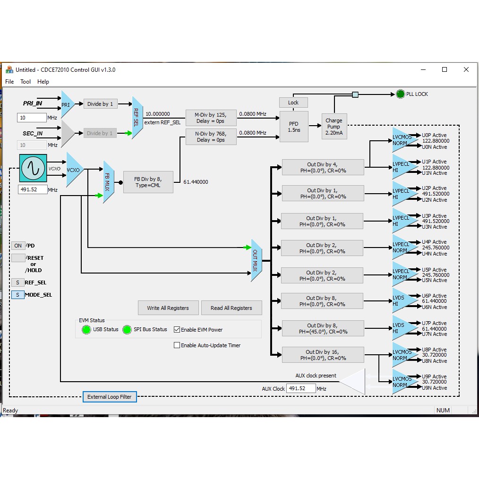Enable the Auto-Update Timer checkbox
This screenshot has width=479, height=479.
tap(177, 345)
